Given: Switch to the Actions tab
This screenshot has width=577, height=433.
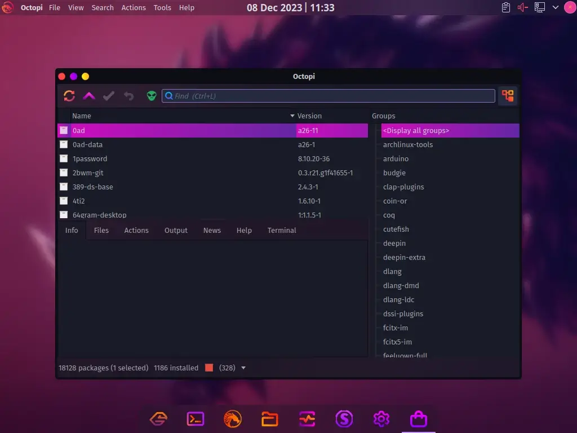Looking at the screenshot, I should [x=136, y=231].
